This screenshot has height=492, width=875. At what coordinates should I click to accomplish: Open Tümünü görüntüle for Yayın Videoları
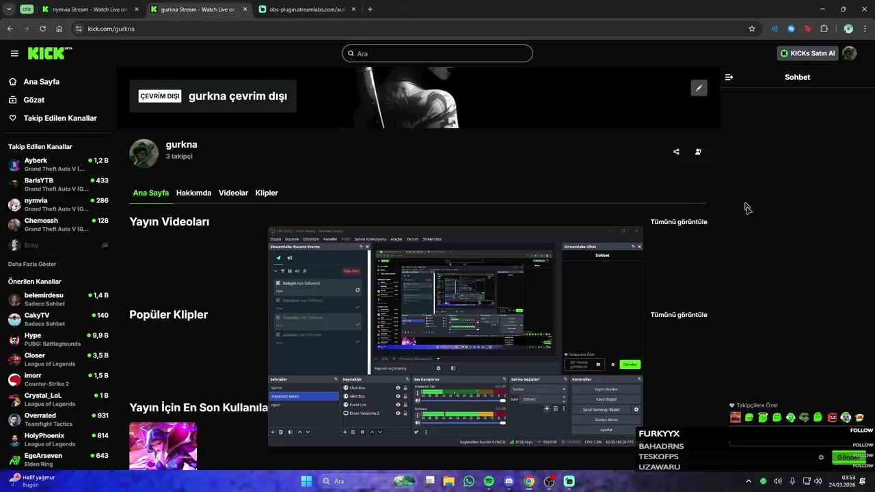[679, 222]
